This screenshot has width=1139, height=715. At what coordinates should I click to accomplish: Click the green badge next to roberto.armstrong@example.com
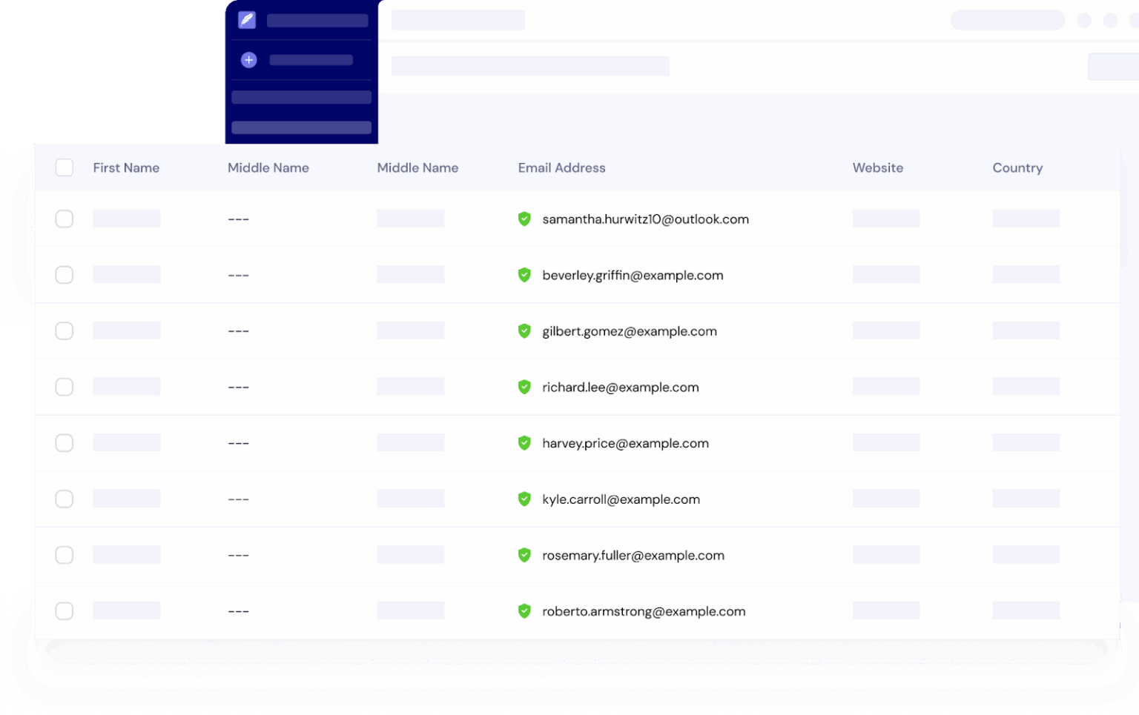(524, 611)
